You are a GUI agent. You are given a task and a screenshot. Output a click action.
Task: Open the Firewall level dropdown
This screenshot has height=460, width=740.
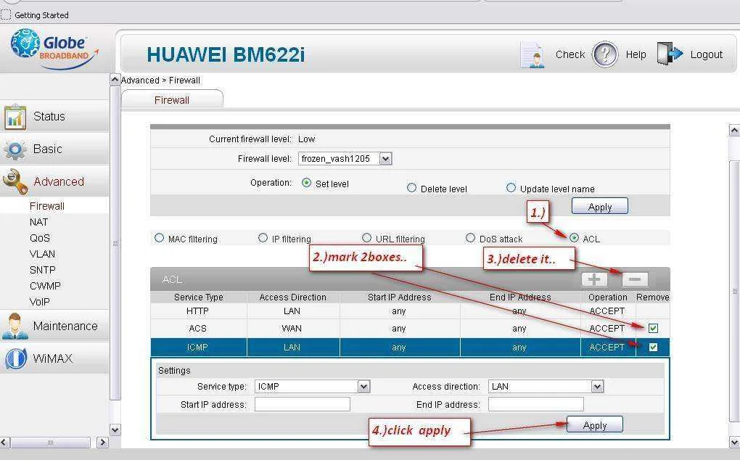(345, 159)
